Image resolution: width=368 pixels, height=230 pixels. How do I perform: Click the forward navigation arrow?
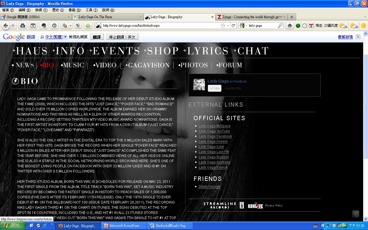point(13,26)
